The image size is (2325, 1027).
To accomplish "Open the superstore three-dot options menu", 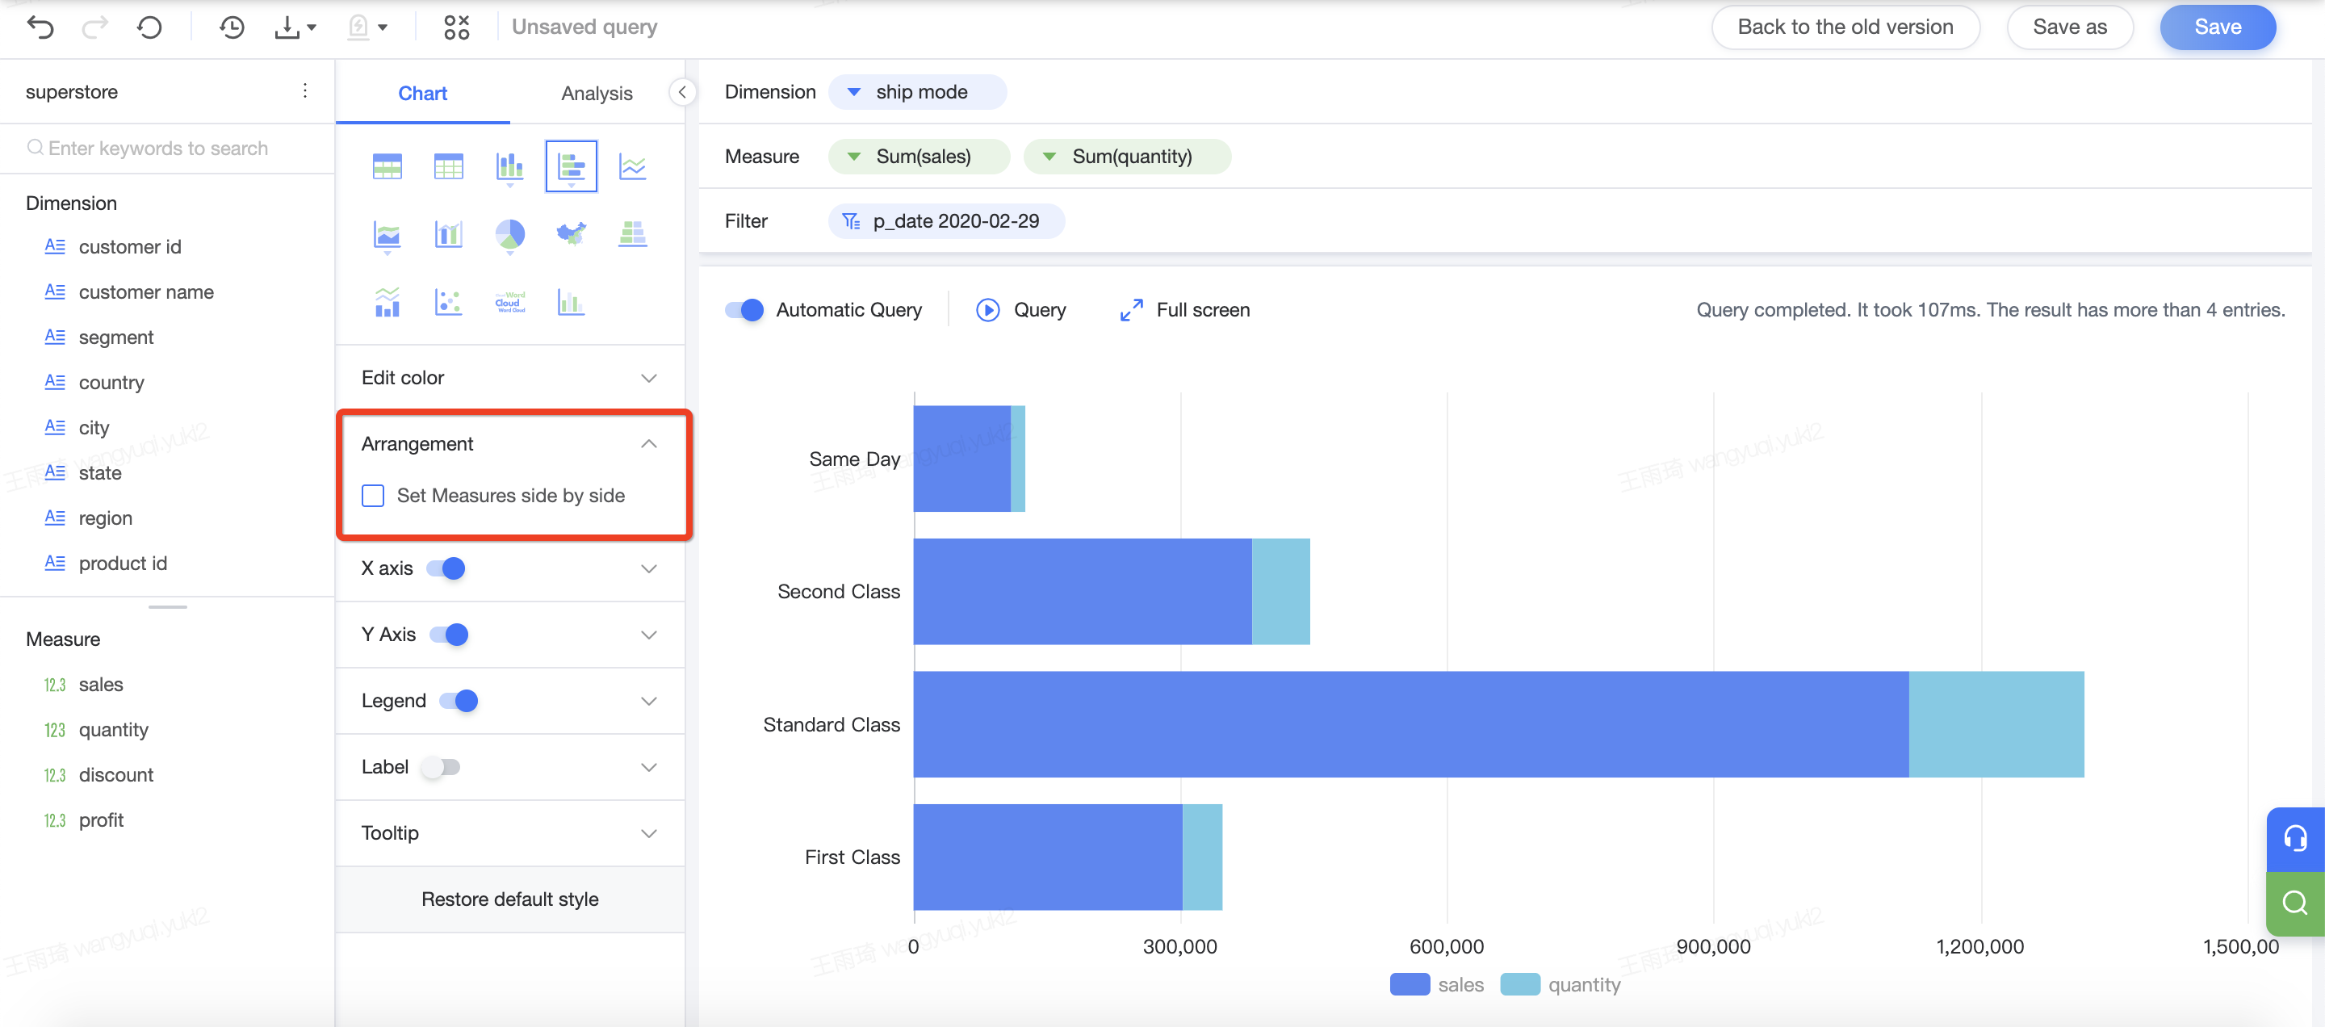I will pos(305,91).
